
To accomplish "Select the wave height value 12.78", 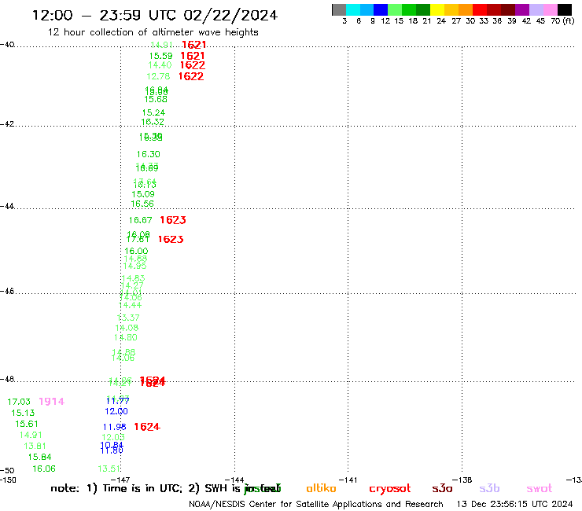I will tap(158, 76).
